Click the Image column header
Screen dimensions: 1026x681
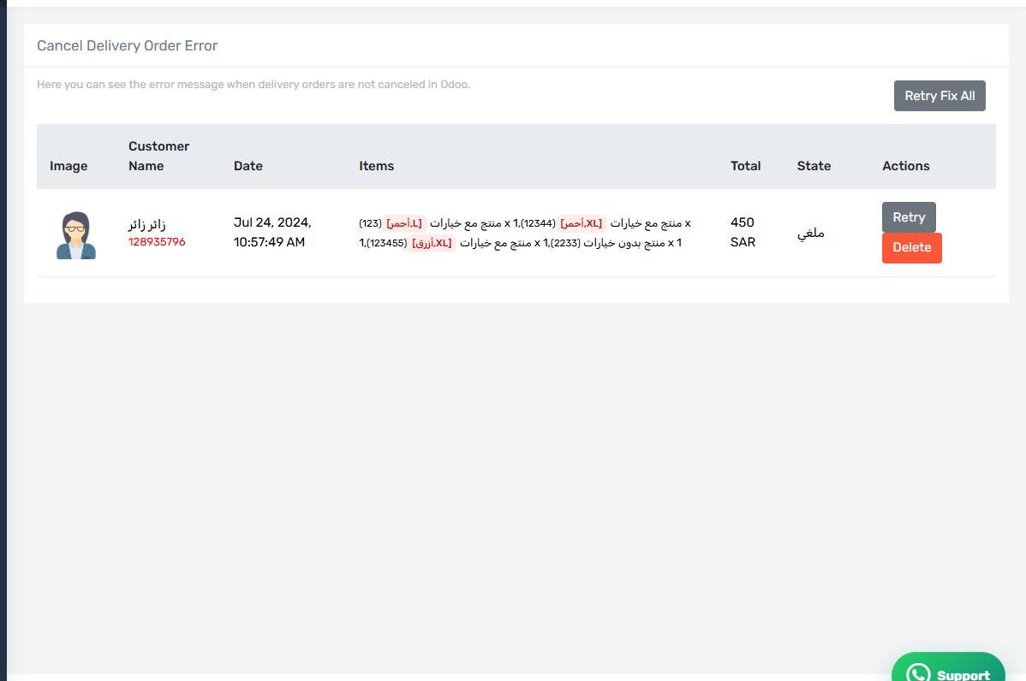click(69, 166)
